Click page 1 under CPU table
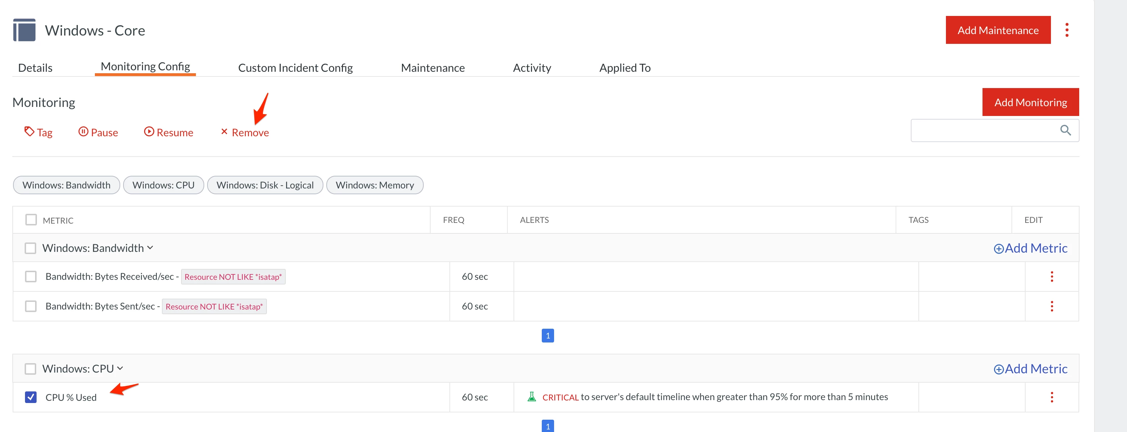This screenshot has width=1127, height=432. point(548,426)
